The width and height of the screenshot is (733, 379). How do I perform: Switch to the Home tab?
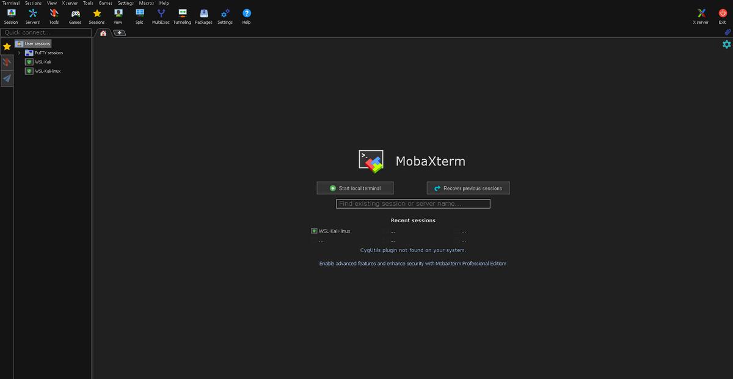pos(103,33)
